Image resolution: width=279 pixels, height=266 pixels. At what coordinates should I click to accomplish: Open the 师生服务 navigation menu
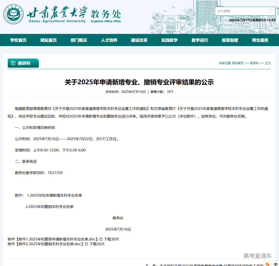click(x=260, y=40)
